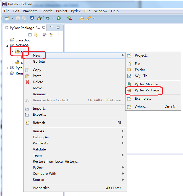Open the Profile As submenu
Viewport: 183px width, 196px height.
[x=75, y=143]
